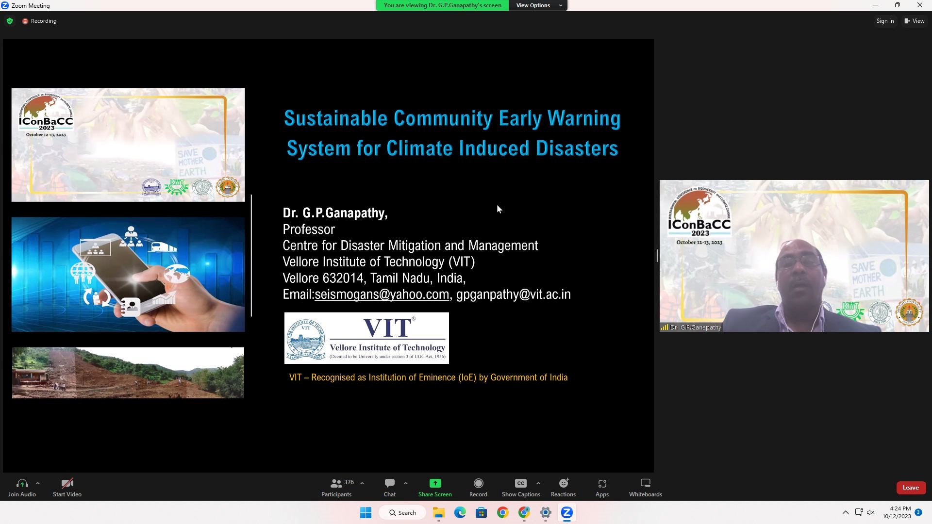The image size is (932, 524).
Task: Start recording with the Record button
Action: pos(478,488)
